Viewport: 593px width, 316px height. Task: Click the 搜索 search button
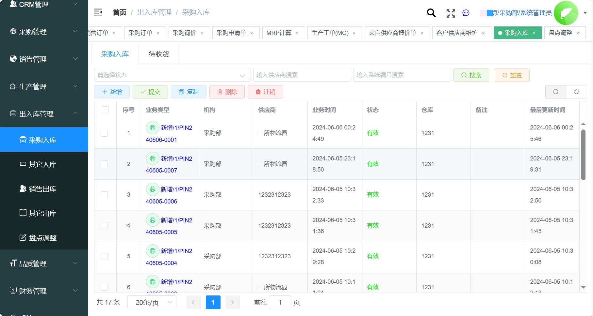coord(471,75)
